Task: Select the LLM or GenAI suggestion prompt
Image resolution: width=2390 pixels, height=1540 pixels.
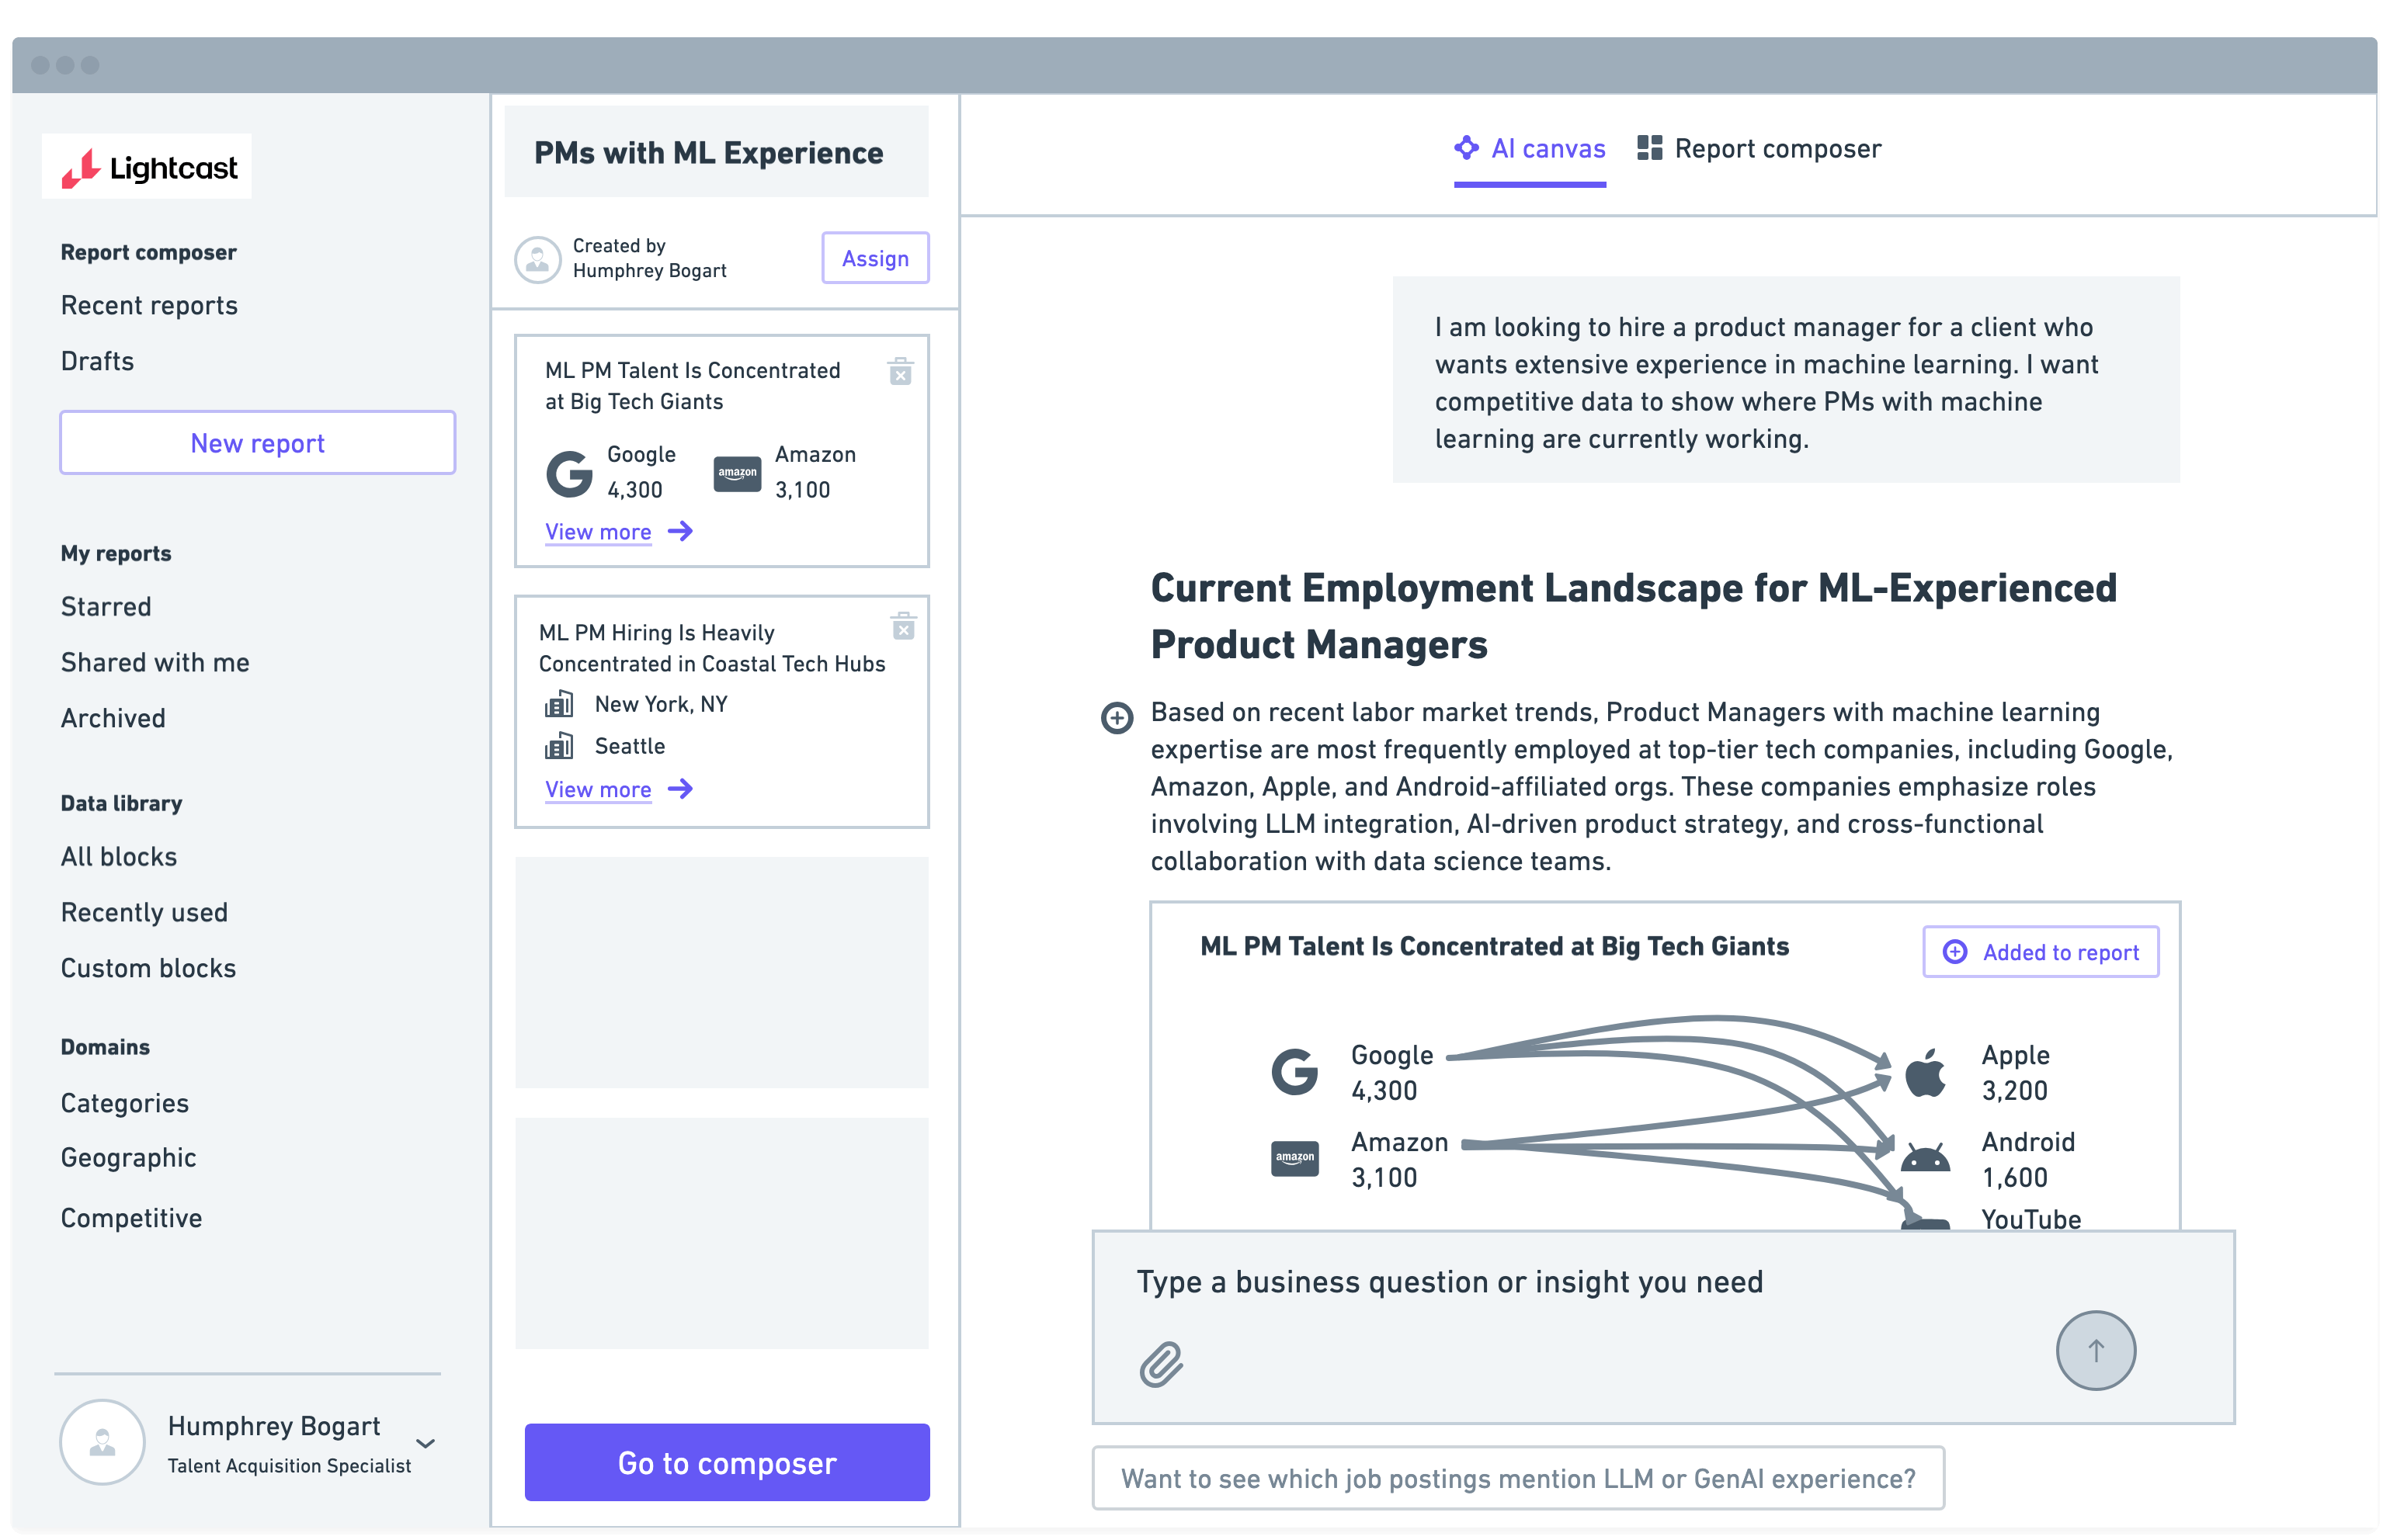Action: click(1518, 1478)
